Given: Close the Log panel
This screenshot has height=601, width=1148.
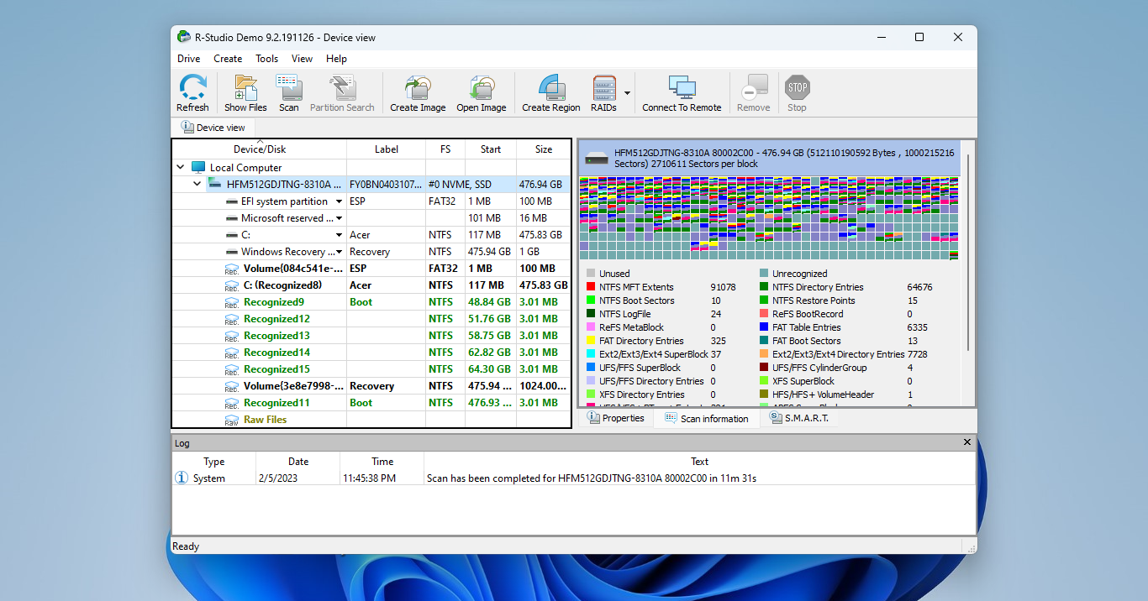Looking at the screenshot, I should point(966,442).
